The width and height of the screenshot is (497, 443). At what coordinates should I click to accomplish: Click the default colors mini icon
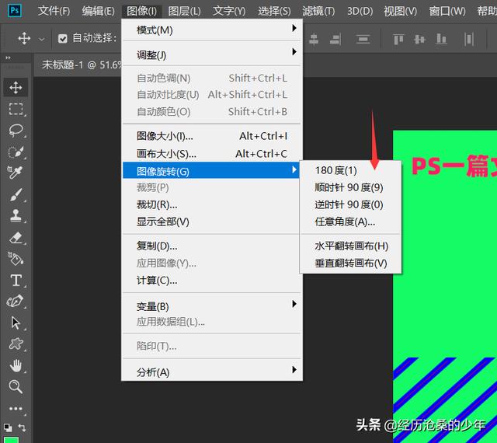(x=8, y=427)
